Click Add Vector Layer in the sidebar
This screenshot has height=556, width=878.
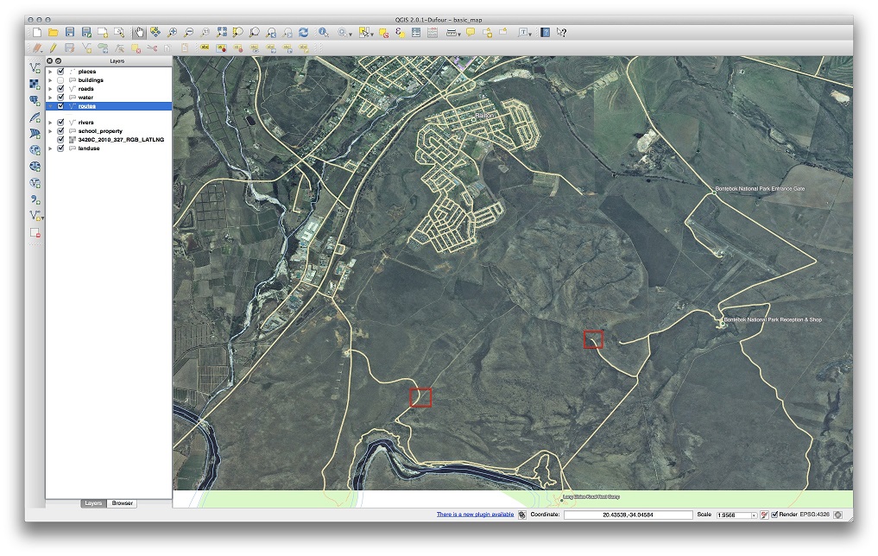(35, 67)
